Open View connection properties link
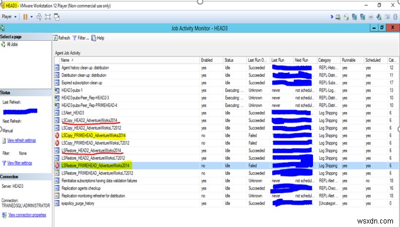The height and width of the screenshot is (227, 400). point(27,215)
